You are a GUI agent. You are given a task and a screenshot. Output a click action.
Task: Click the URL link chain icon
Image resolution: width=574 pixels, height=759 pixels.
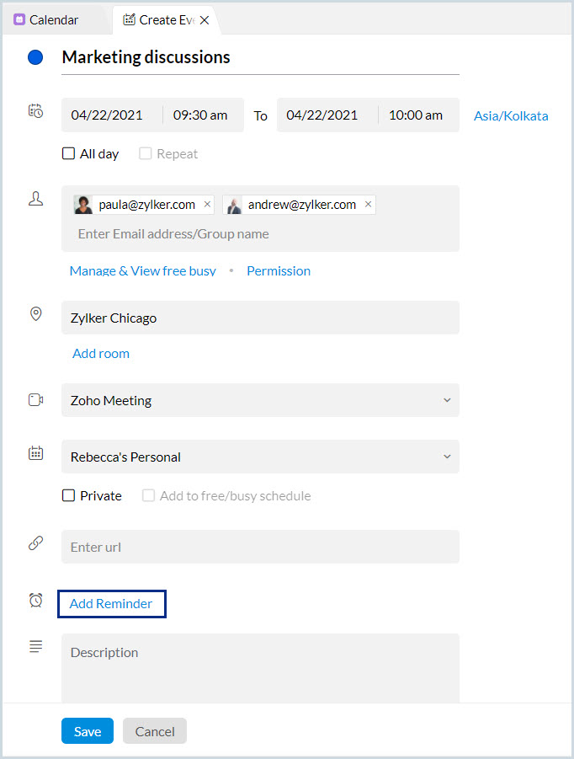click(35, 543)
